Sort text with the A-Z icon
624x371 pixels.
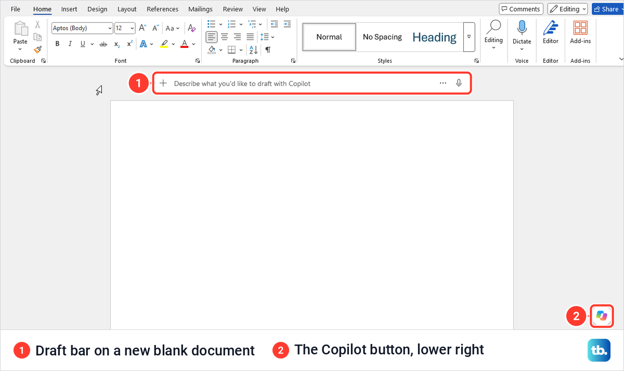pyautogui.click(x=253, y=50)
